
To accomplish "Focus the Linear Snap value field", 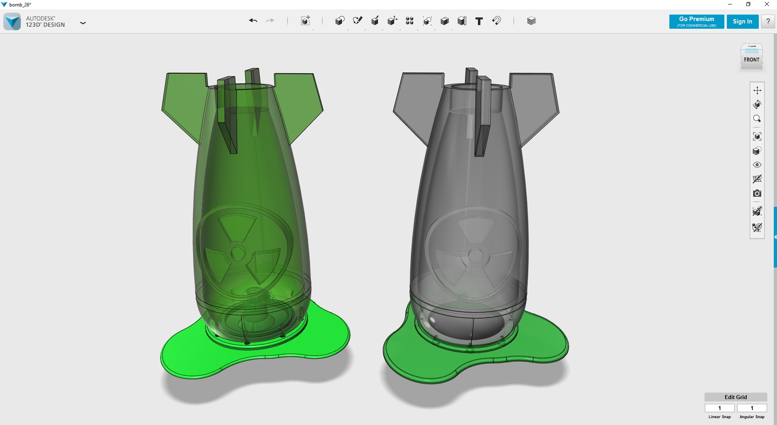I will click(x=720, y=408).
